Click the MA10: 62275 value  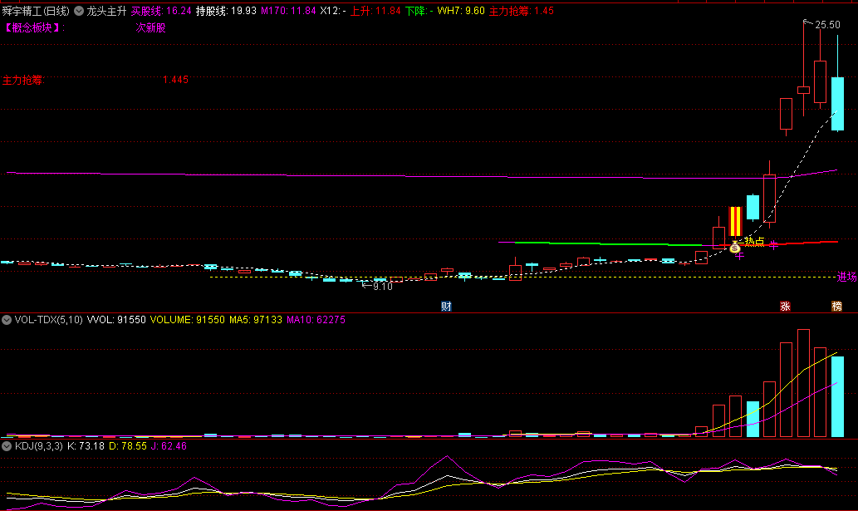tap(316, 320)
